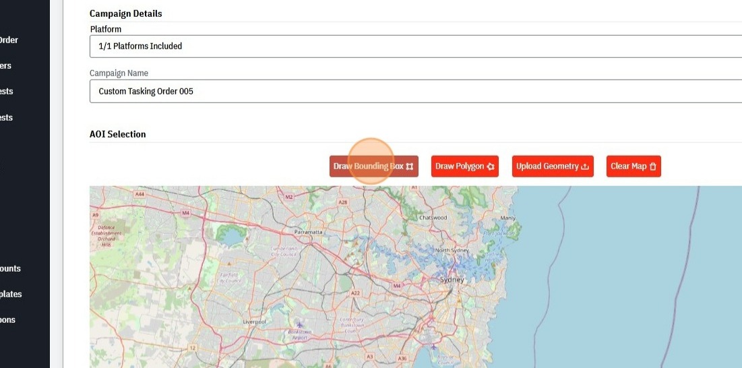Open the Platform dropdown
The width and height of the screenshot is (742, 368).
click(x=415, y=47)
